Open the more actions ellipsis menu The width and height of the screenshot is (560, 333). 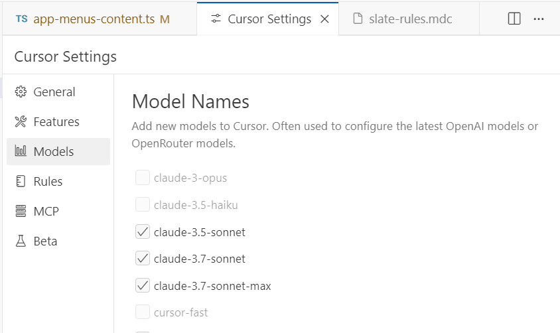click(x=539, y=19)
